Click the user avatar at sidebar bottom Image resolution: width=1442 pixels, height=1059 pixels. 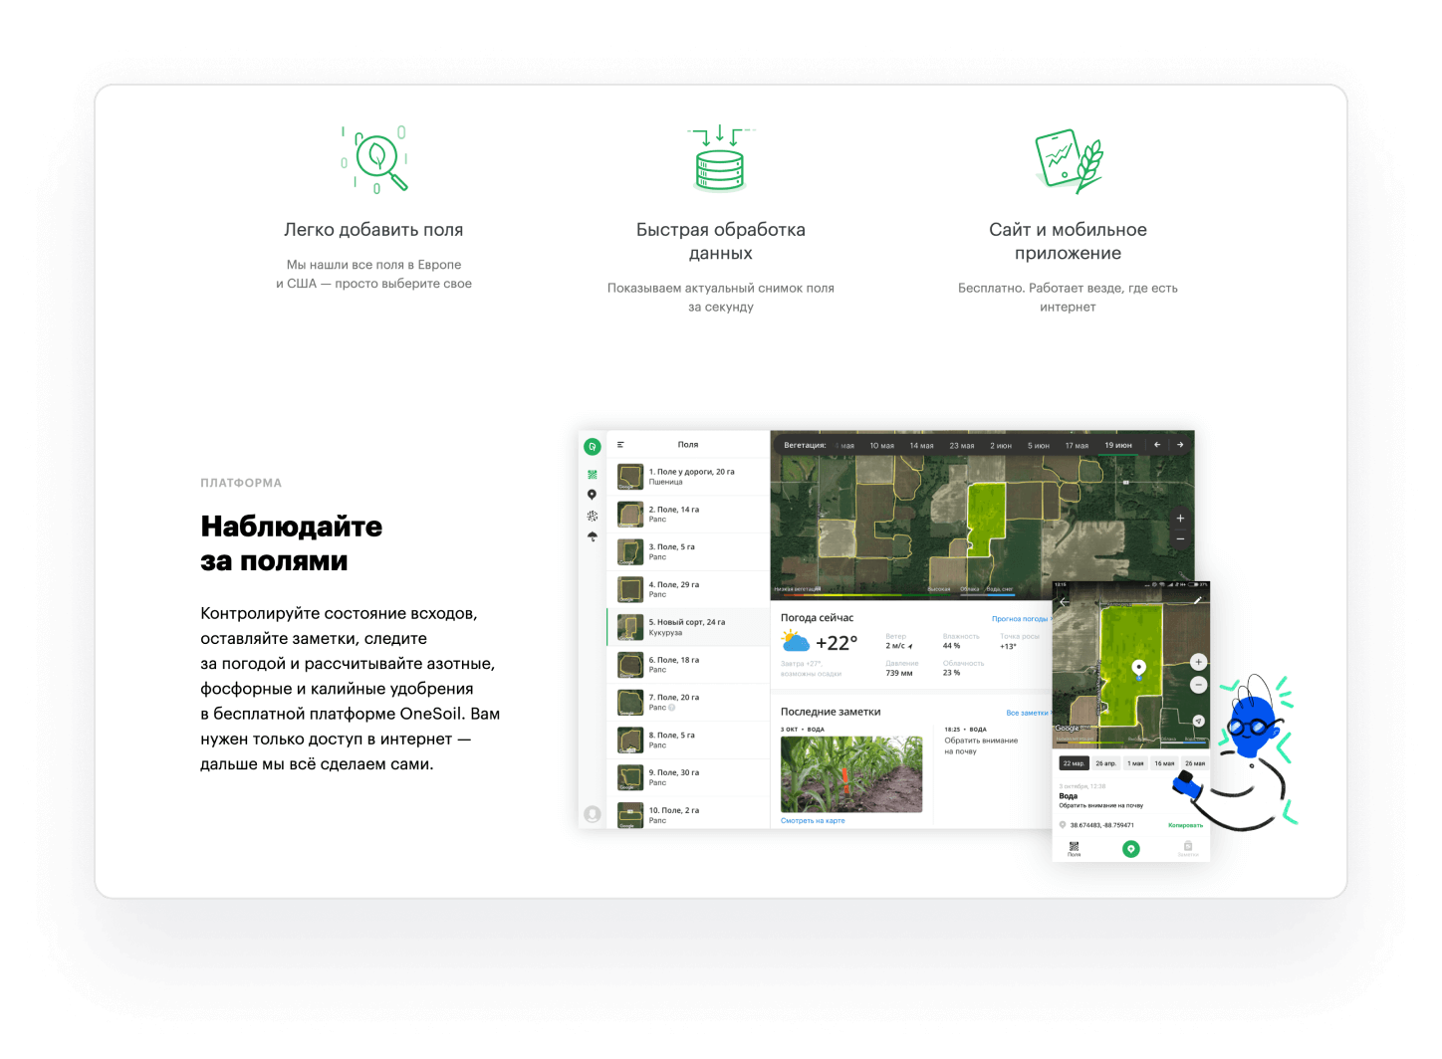592,814
